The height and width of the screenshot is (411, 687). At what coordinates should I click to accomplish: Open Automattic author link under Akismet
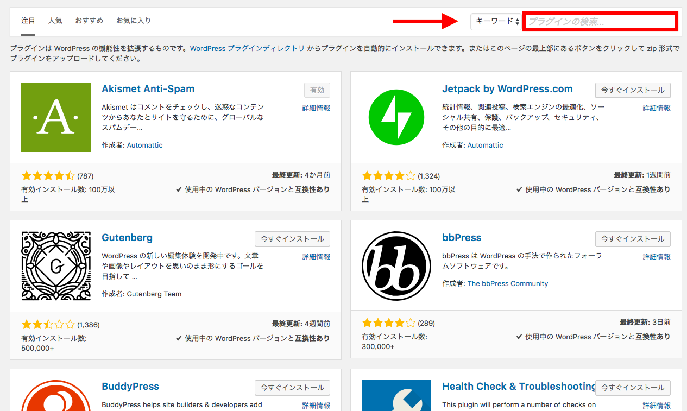coord(144,145)
